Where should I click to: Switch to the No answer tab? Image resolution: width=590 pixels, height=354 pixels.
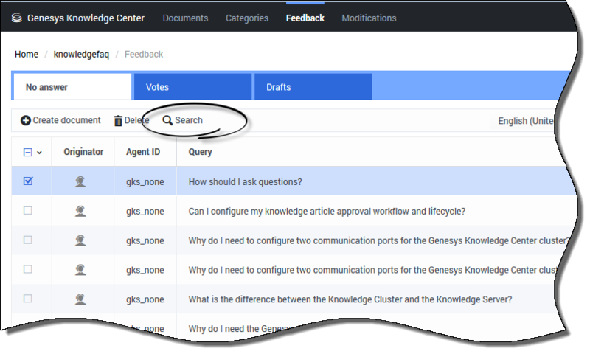click(x=72, y=87)
